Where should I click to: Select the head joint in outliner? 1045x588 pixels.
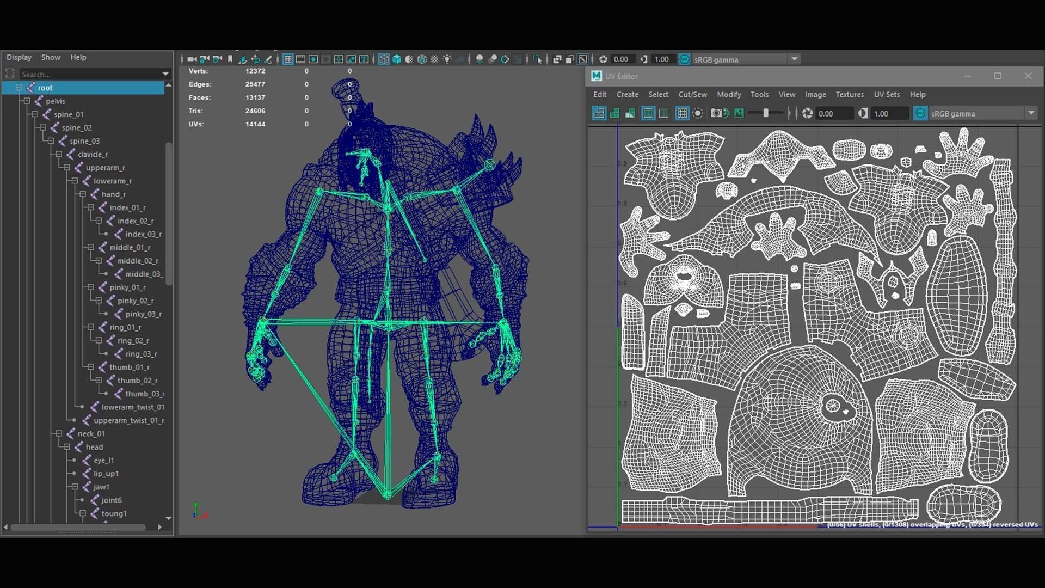pos(94,447)
